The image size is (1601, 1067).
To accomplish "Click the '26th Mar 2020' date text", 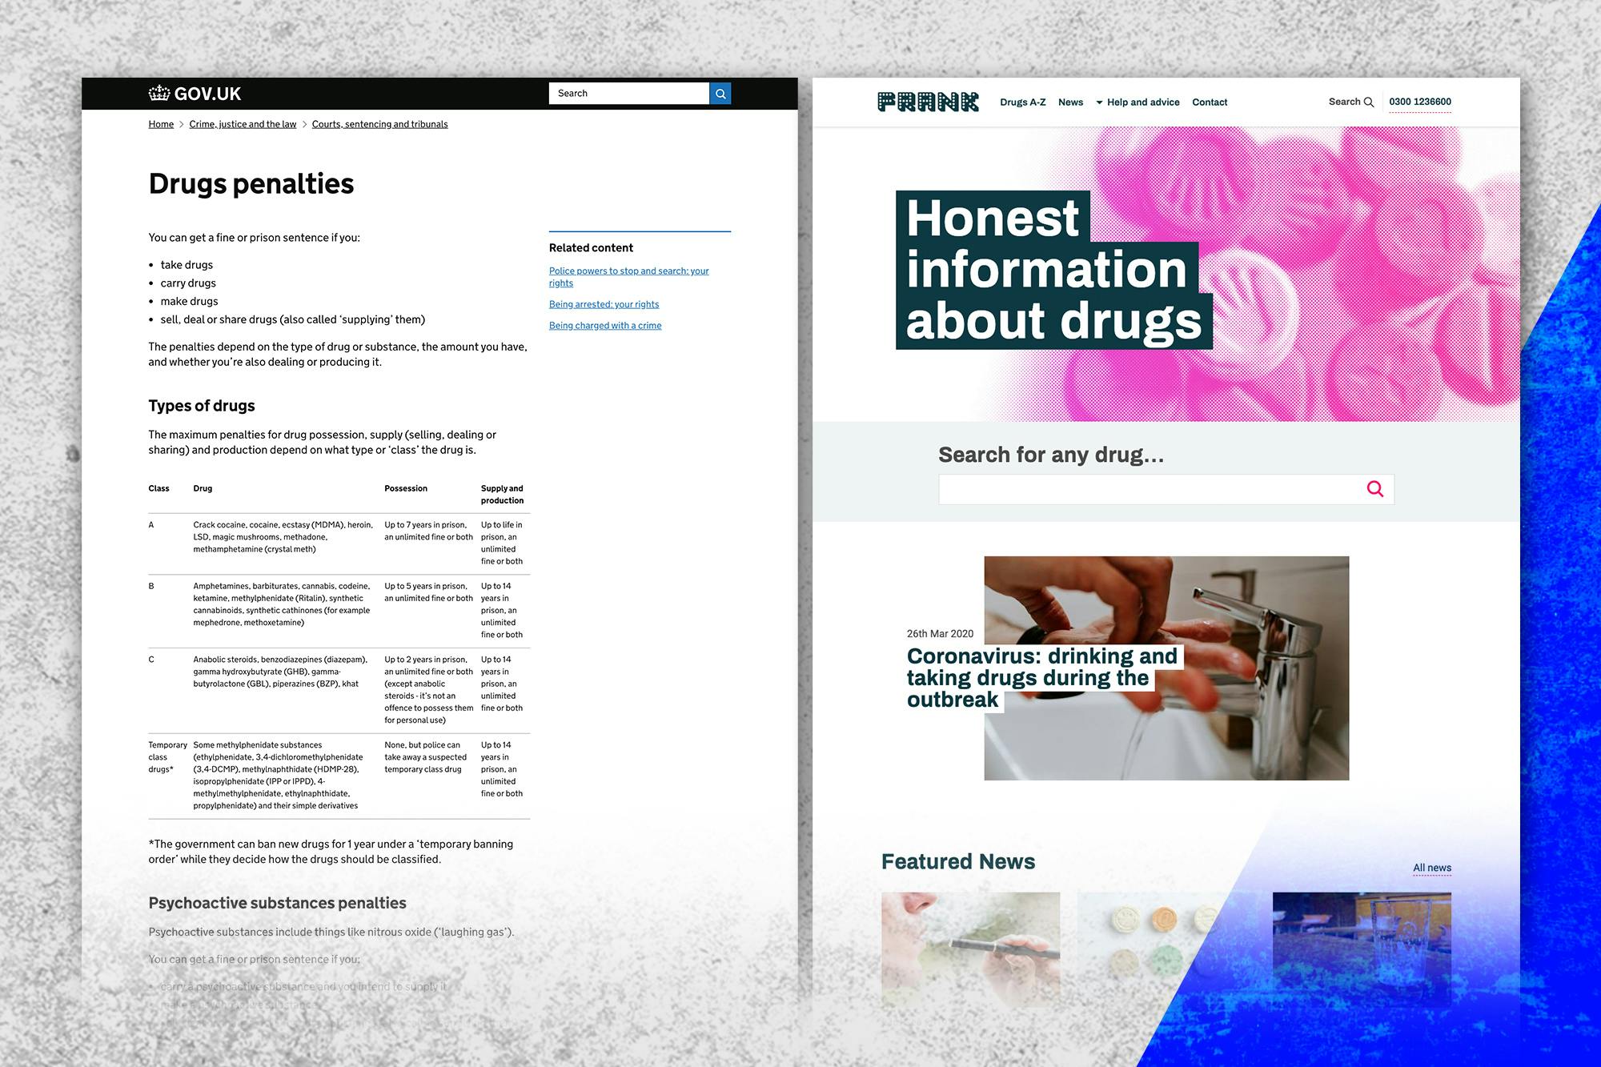I will coord(940,633).
